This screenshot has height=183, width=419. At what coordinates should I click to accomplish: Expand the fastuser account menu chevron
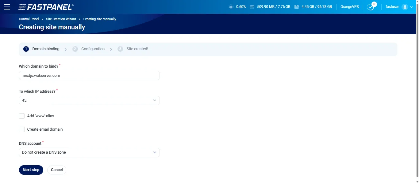click(412, 7)
